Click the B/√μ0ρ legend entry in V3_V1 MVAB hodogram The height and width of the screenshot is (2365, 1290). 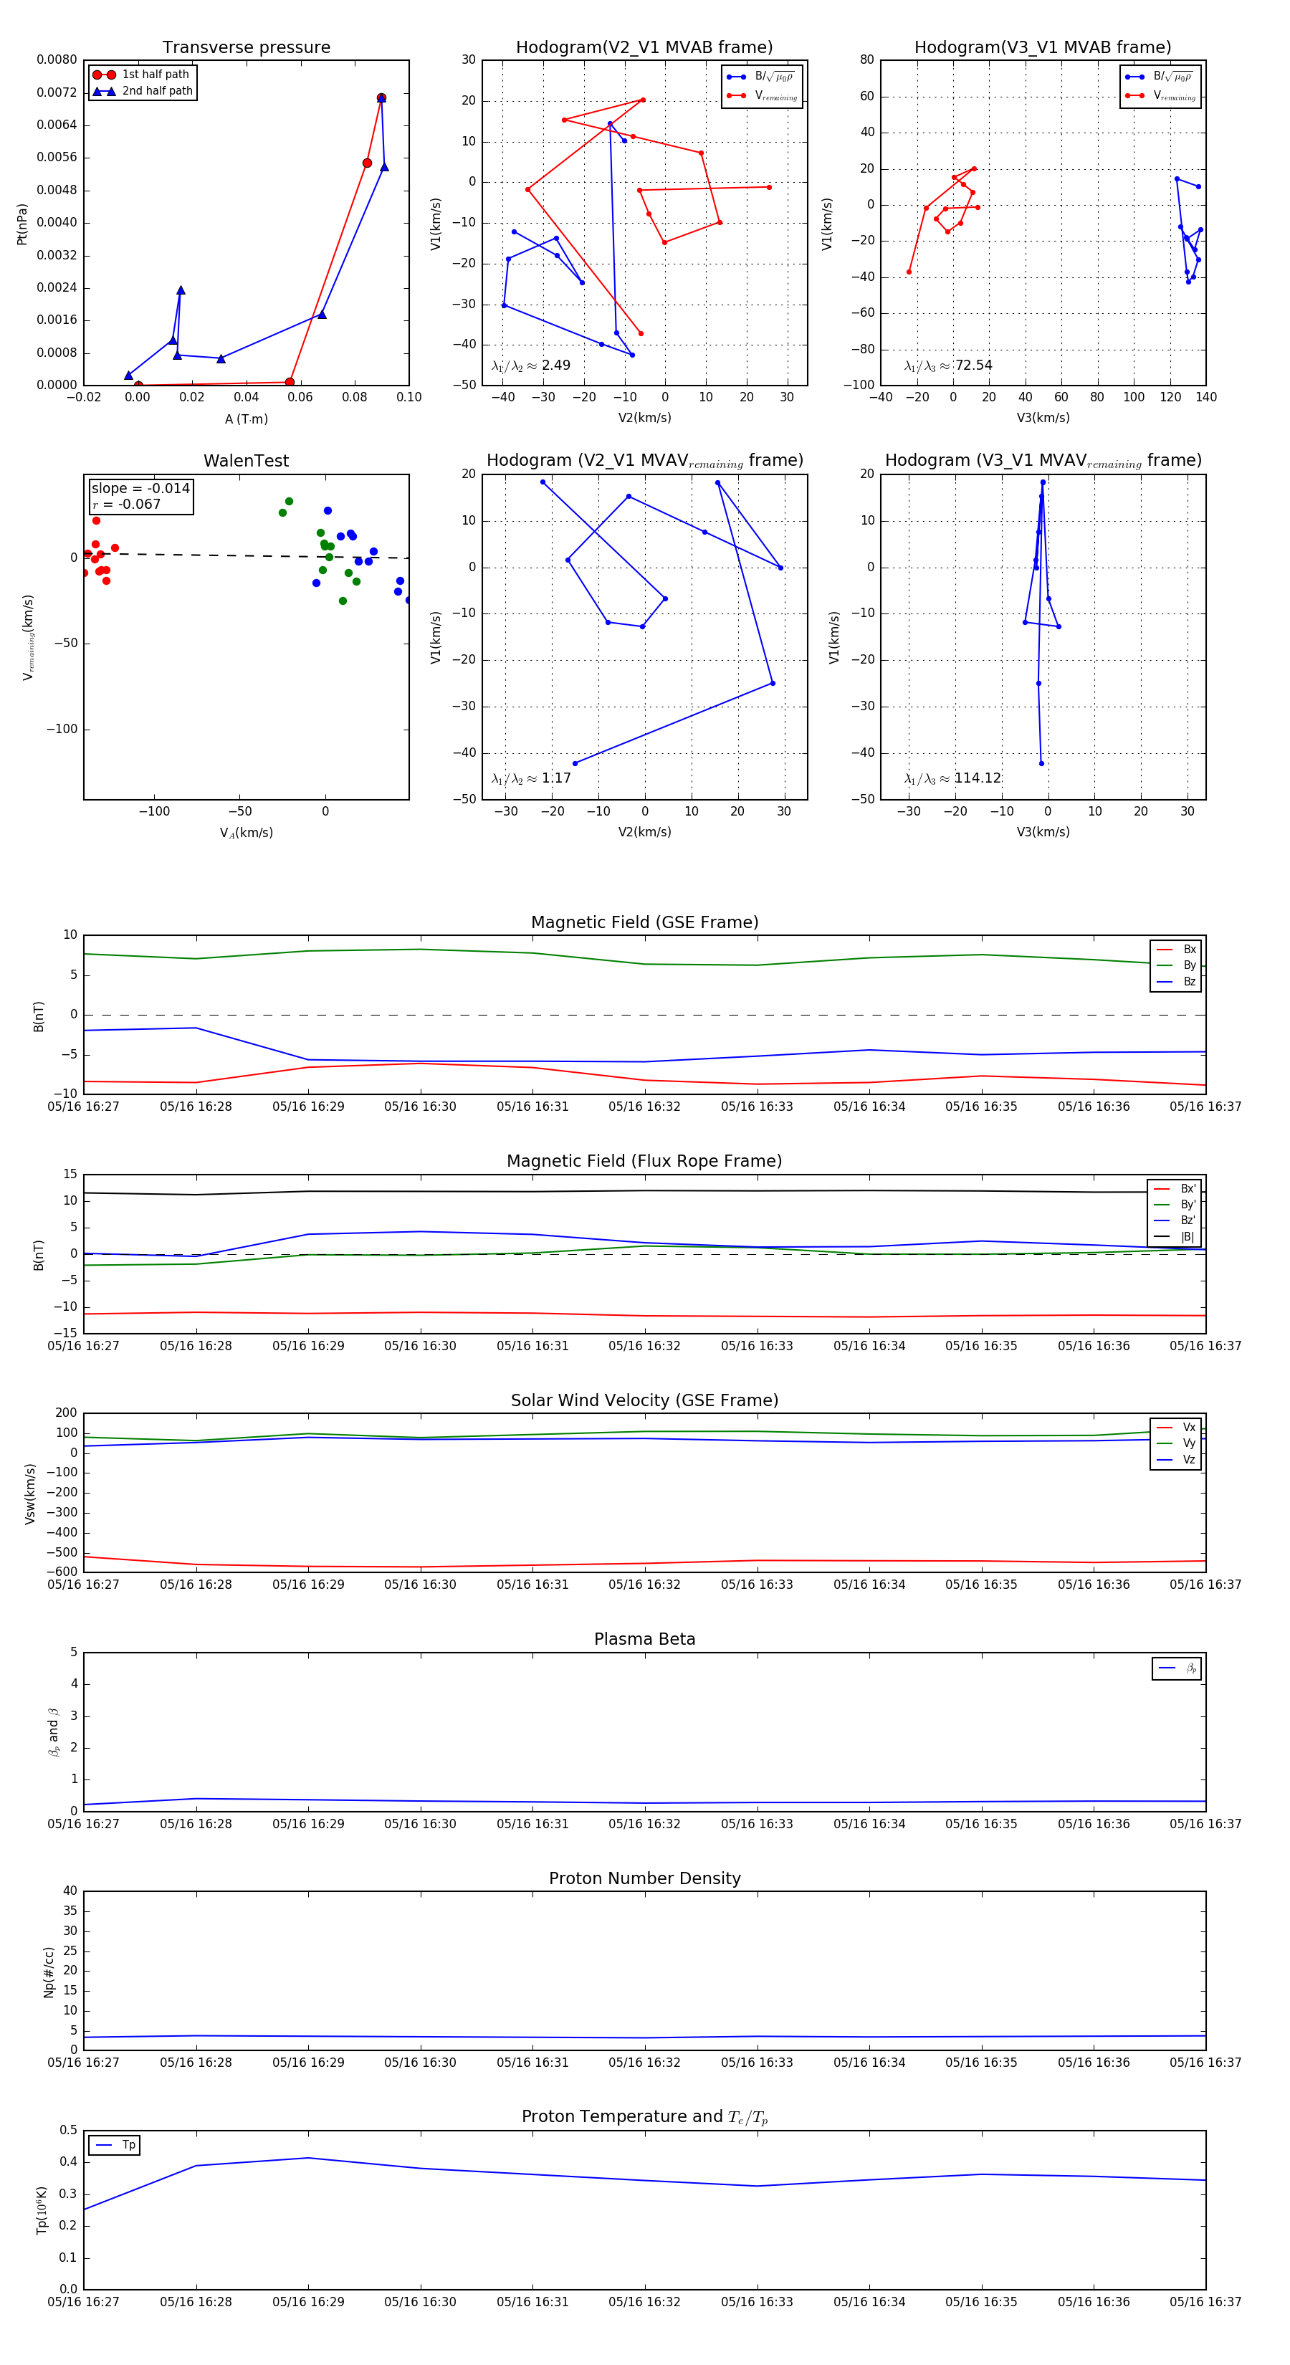pos(1160,77)
